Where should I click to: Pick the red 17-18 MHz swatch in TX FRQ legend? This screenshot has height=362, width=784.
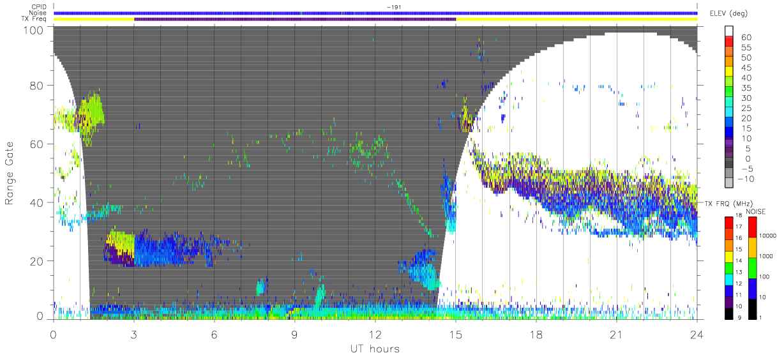tap(730, 223)
